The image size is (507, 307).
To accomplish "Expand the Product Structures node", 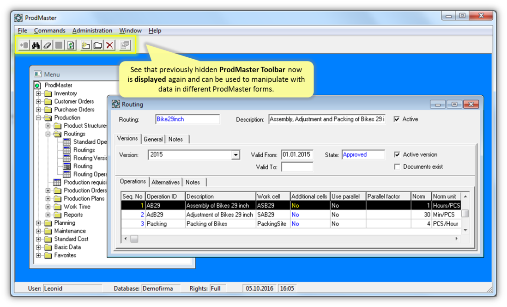I will pyautogui.click(x=48, y=126).
